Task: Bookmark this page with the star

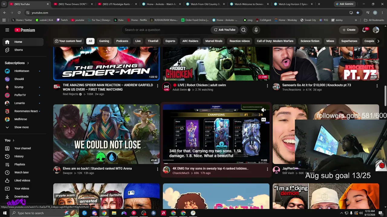Action: pyautogui.click(x=358, y=13)
